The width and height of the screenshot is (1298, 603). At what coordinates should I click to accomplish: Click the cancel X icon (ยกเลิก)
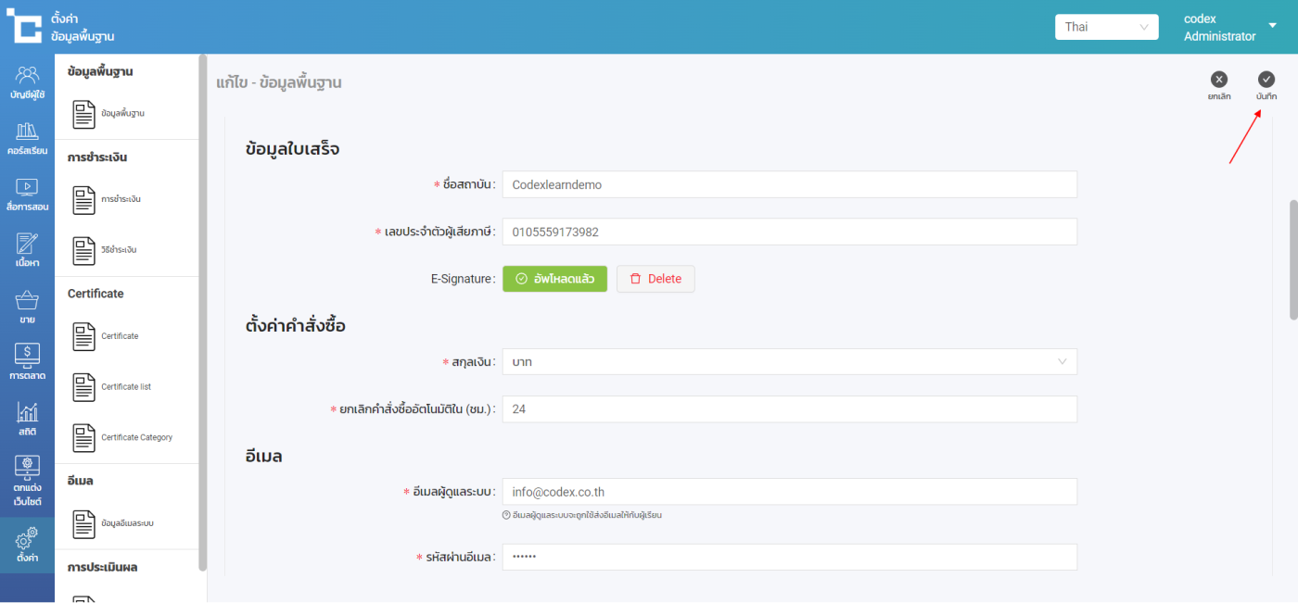pos(1219,81)
